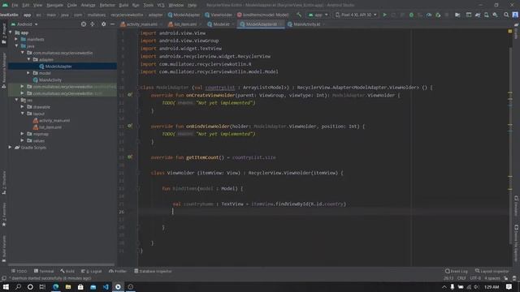The image size is (520, 292).
Task: Open the Build menu
Action: (x=123, y=5)
